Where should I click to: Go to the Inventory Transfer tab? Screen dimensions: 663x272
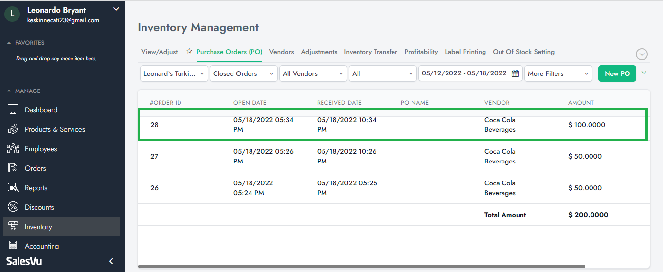click(x=370, y=52)
